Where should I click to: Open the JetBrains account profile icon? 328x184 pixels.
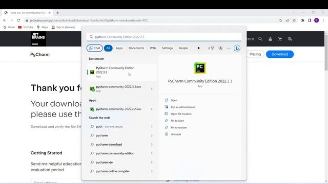coord(270,39)
